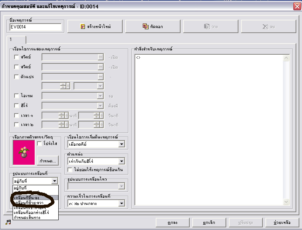302x230 pixels.
Task: Click the empty <> event command line
Action: point(209,58)
